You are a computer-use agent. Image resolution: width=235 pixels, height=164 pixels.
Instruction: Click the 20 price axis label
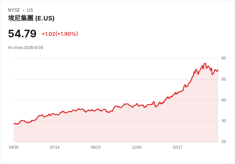[x=224, y=142]
